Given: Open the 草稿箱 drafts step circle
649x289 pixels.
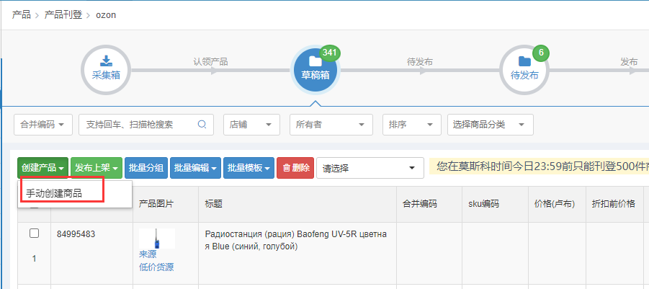Looking at the screenshot, I should click(x=315, y=70).
